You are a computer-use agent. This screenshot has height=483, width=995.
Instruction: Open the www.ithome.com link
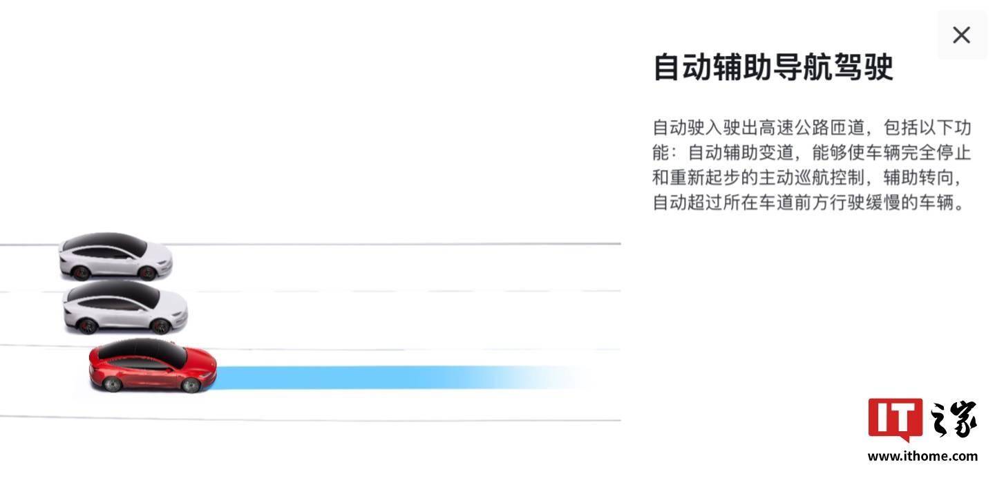[922, 456]
